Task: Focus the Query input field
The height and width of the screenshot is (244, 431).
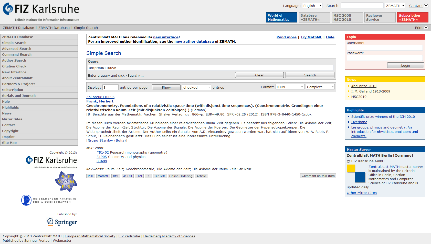Action: point(211,68)
